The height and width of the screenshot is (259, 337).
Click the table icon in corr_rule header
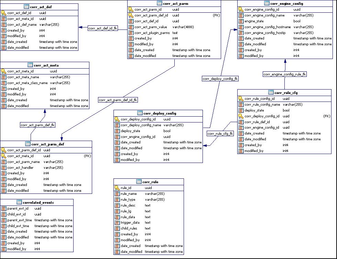pyautogui.click(x=139, y=182)
